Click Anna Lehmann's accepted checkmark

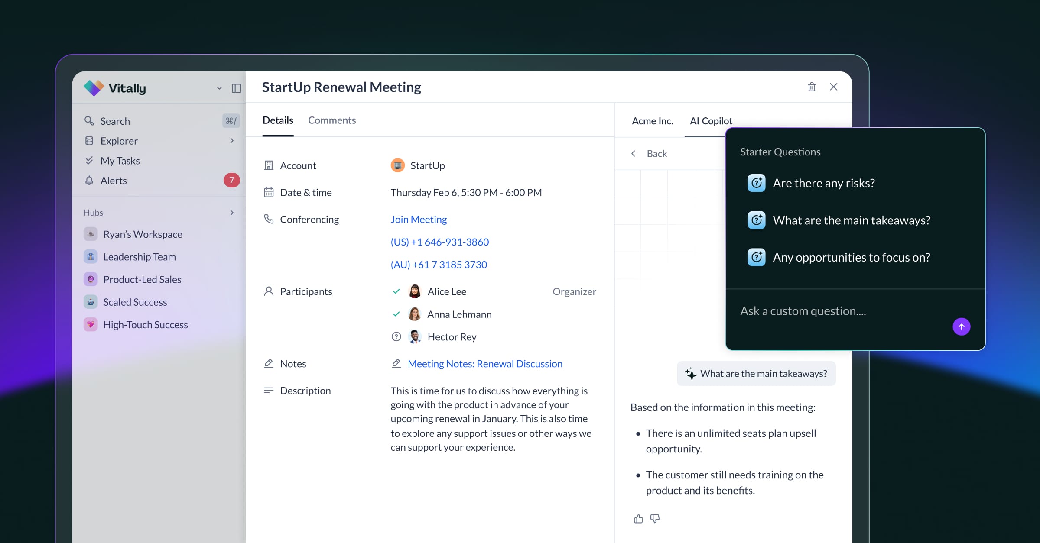coord(396,314)
